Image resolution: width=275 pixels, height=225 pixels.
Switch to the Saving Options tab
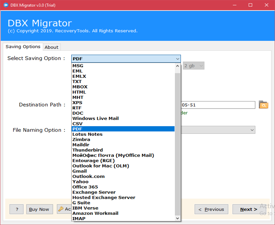click(x=23, y=47)
